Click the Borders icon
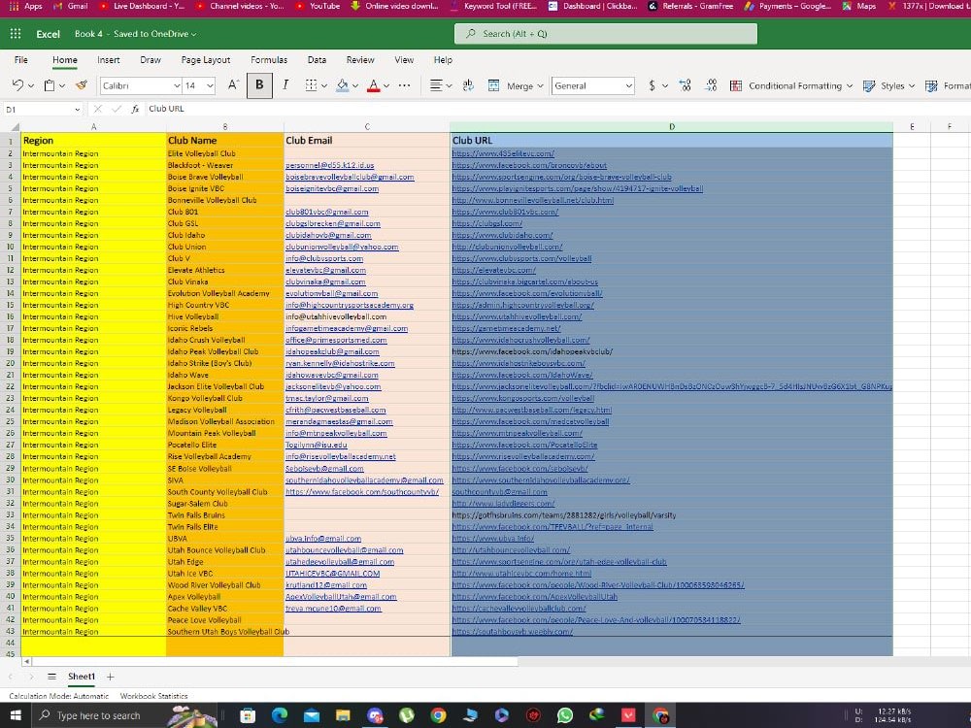Image resolution: width=971 pixels, height=728 pixels. tap(311, 85)
